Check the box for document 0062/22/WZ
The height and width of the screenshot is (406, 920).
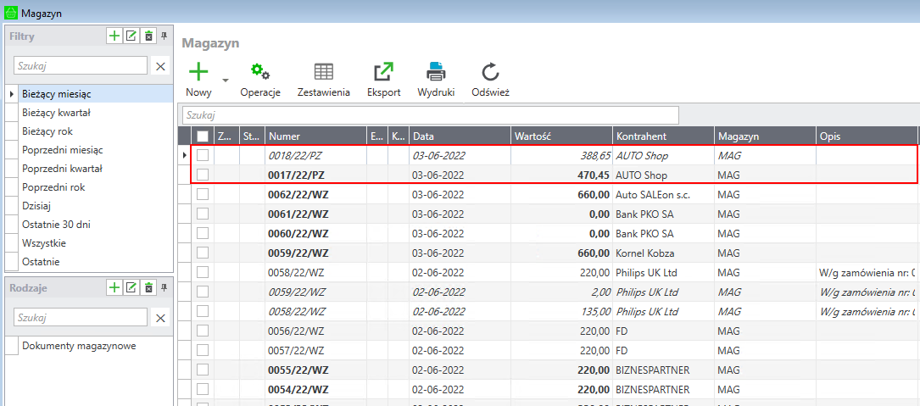(x=203, y=194)
